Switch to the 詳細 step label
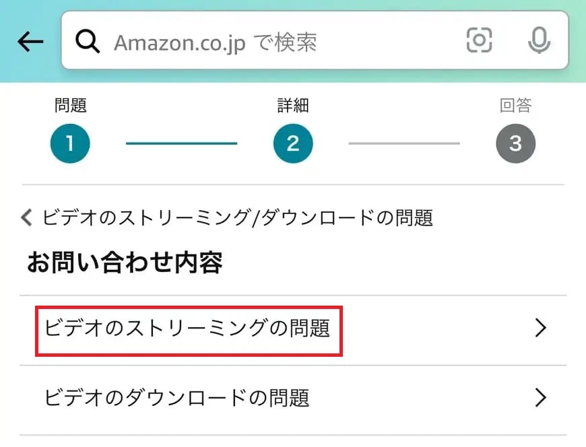Image resolution: width=586 pixels, height=447 pixels. point(293,106)
